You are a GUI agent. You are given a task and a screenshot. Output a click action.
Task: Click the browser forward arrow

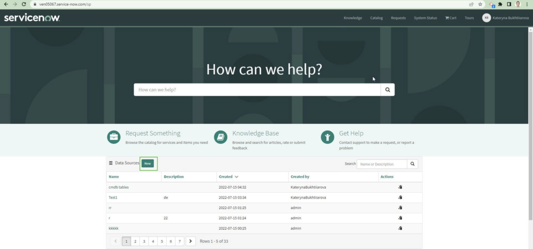(x=15, y=4)
